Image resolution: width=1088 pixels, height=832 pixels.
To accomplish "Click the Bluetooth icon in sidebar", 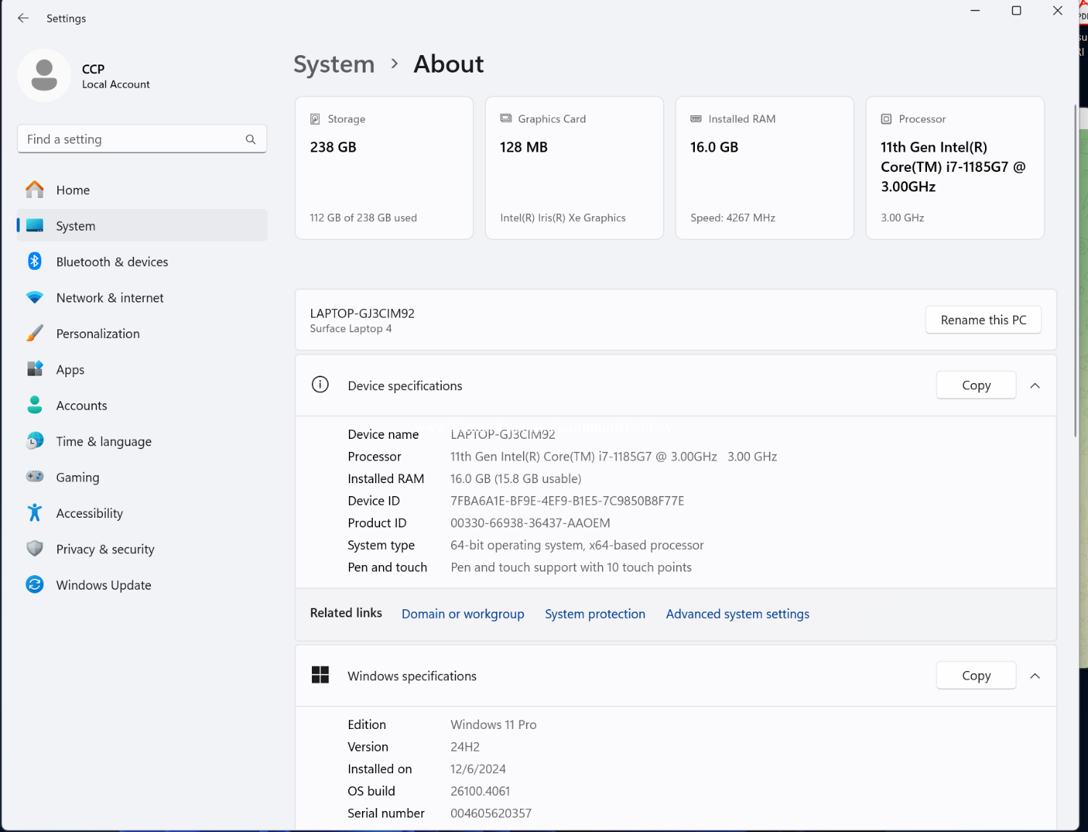I will click(35, 261).
